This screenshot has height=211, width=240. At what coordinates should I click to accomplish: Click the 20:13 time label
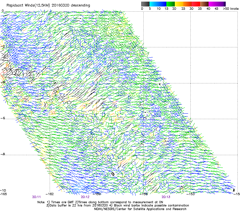click(166, 197)
